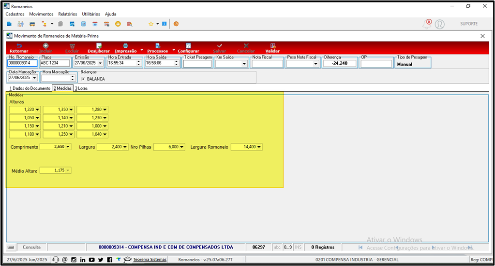The height and width of the screenshot is (266, 495).
Task: Click the Processos toolbar icon
Action: click(158, 46)
